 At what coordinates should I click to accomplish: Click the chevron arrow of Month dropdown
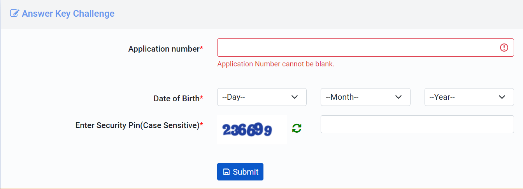coord(398,97)
